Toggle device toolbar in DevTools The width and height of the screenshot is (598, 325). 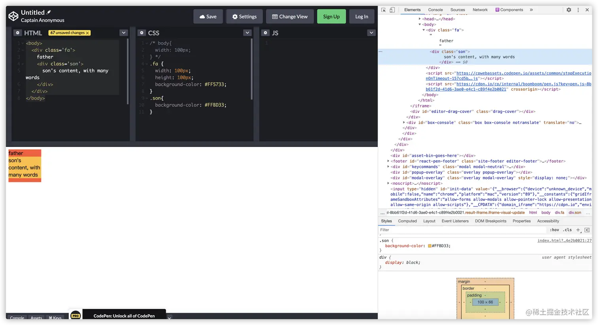(392, 10)
